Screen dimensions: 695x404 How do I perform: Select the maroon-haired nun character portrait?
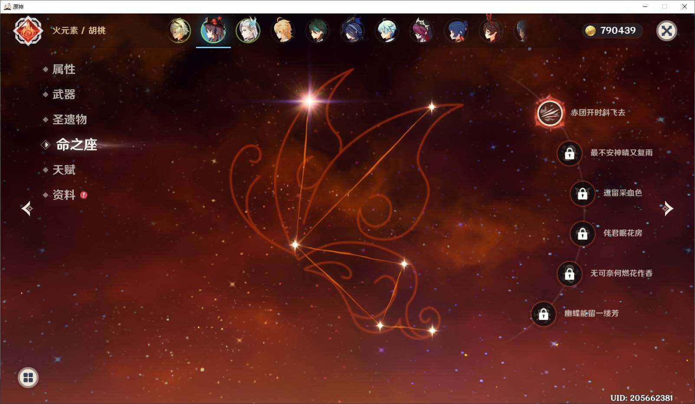422,30
